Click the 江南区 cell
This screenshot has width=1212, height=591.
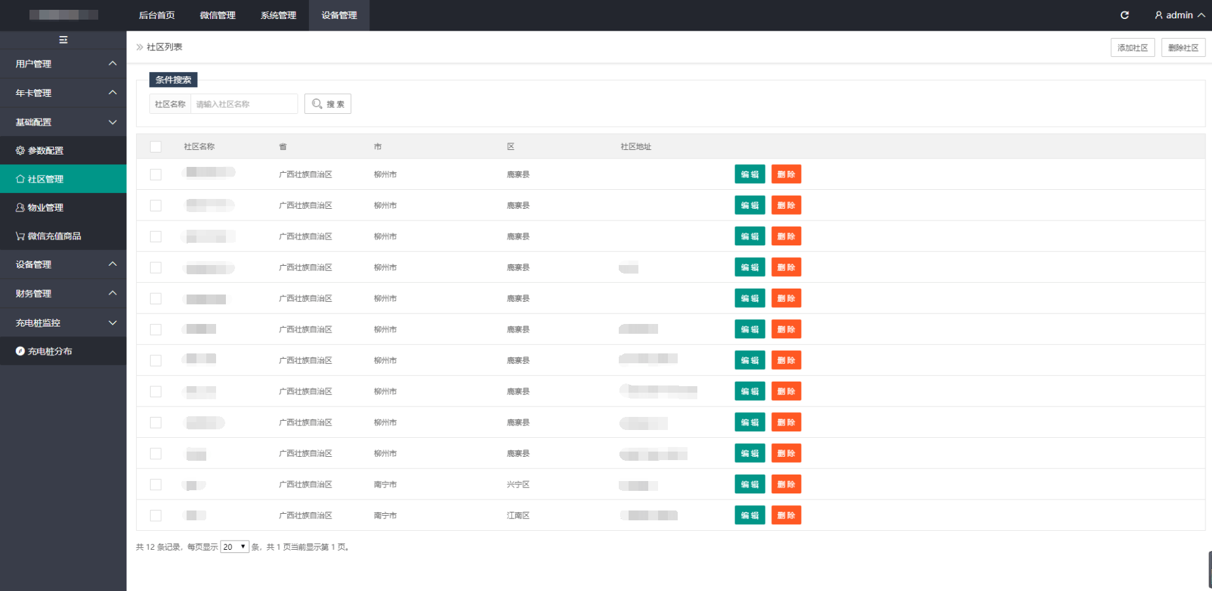(518, 516)
